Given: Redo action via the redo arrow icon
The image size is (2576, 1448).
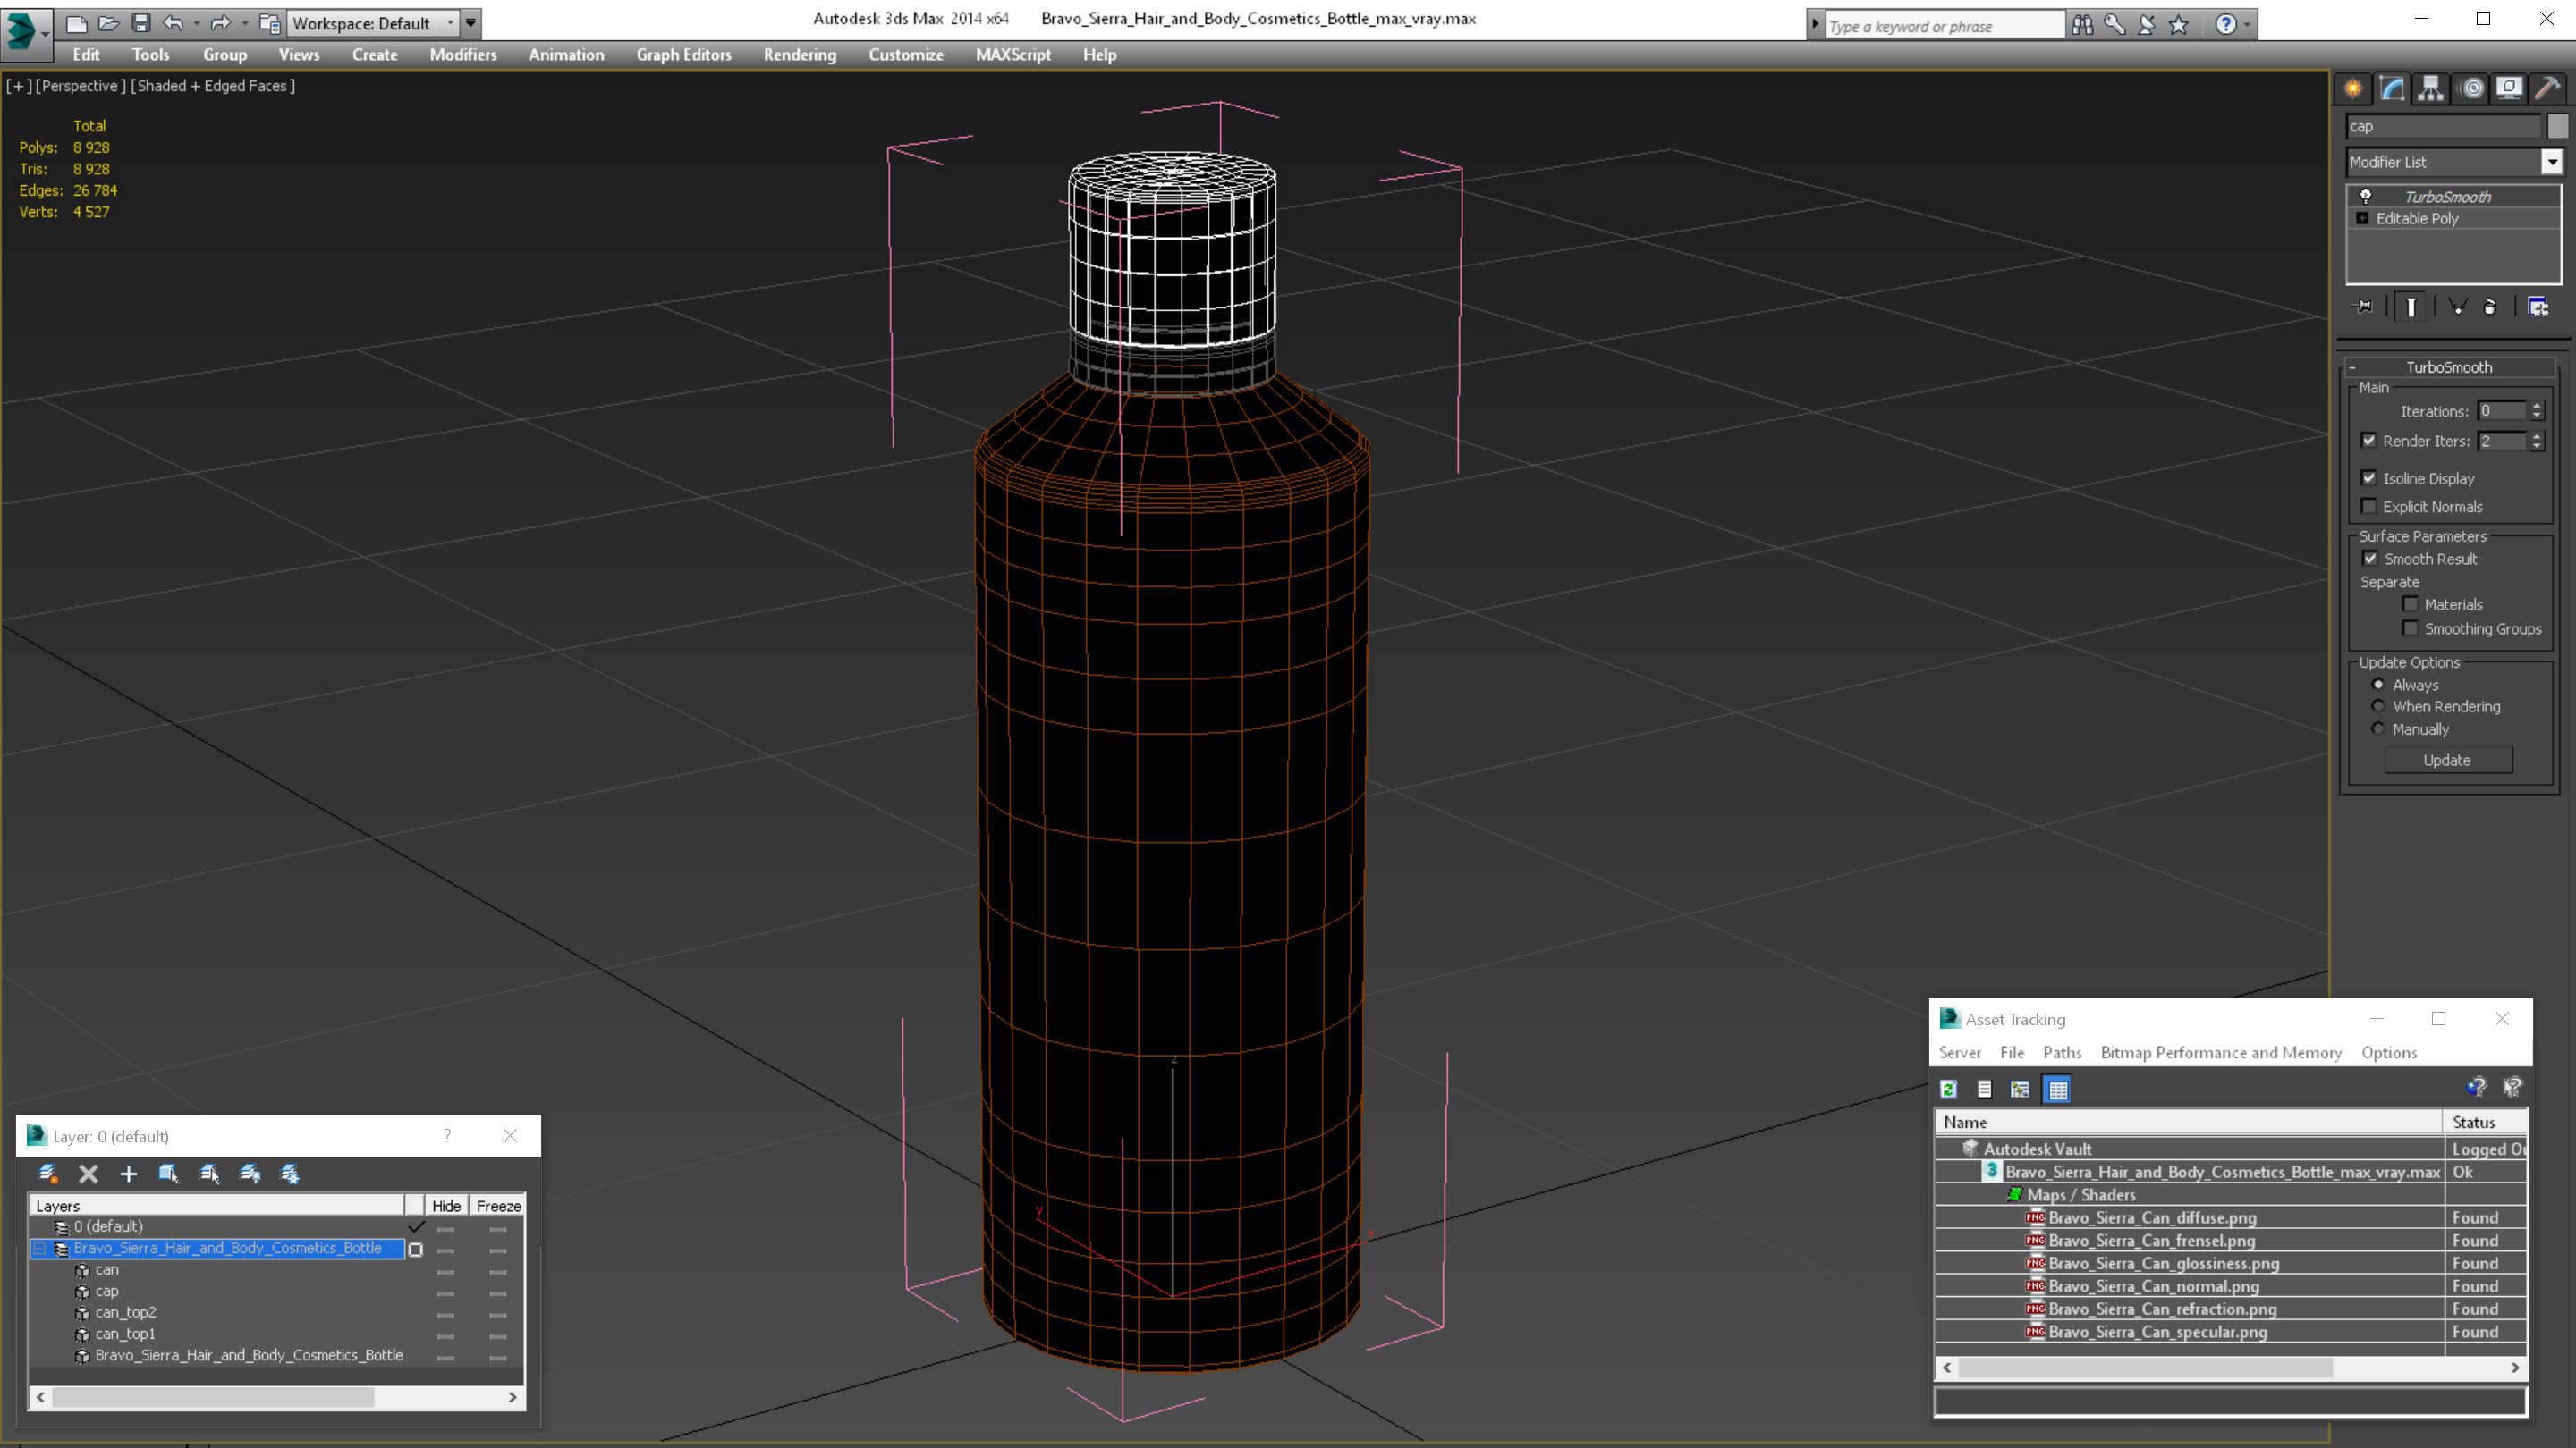Looking at the screenshot, I should click(220, 23).
